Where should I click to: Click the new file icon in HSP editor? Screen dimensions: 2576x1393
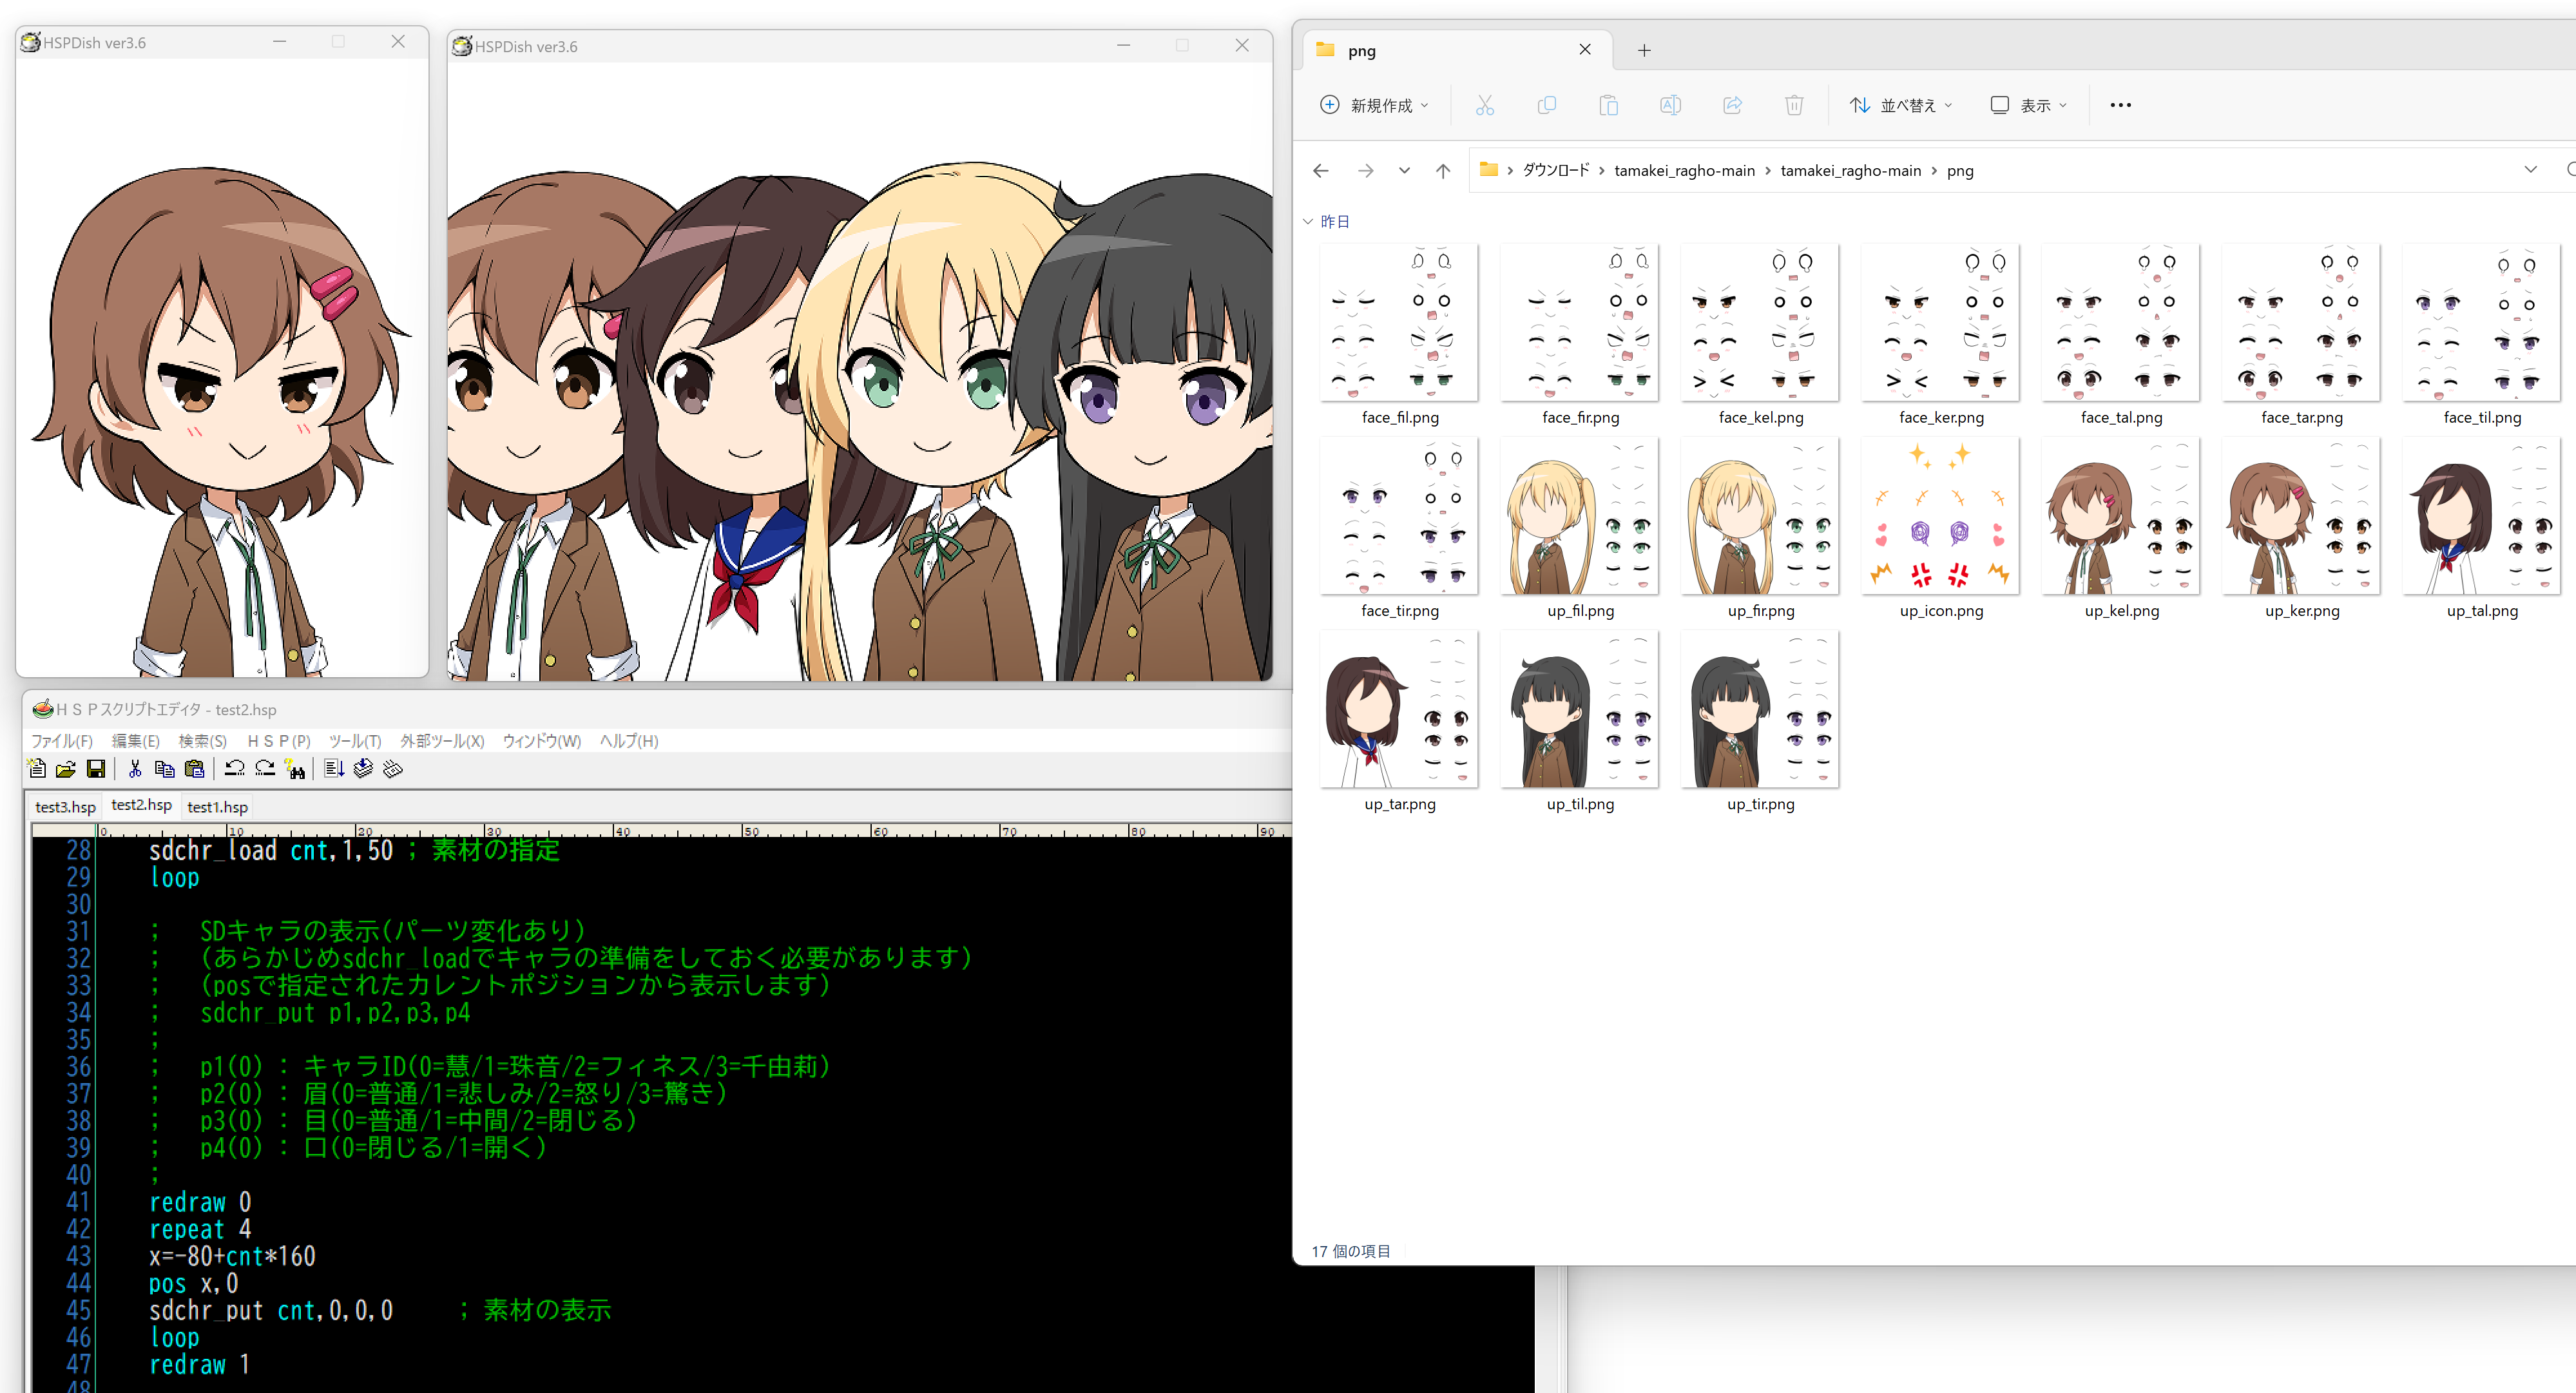pos(37,769)
